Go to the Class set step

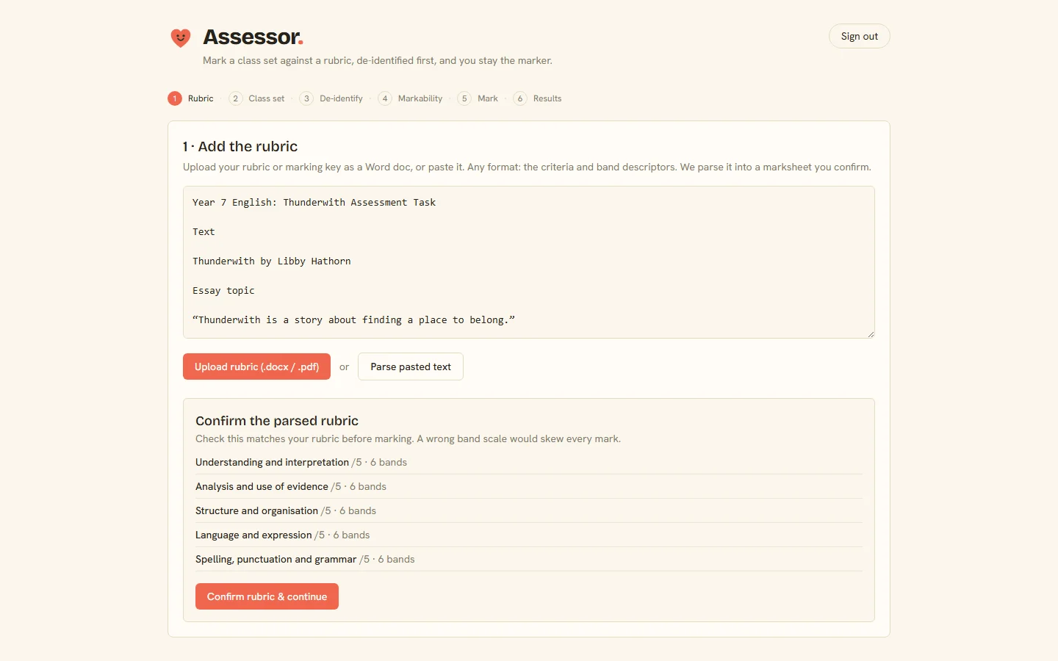coord(256,98)
